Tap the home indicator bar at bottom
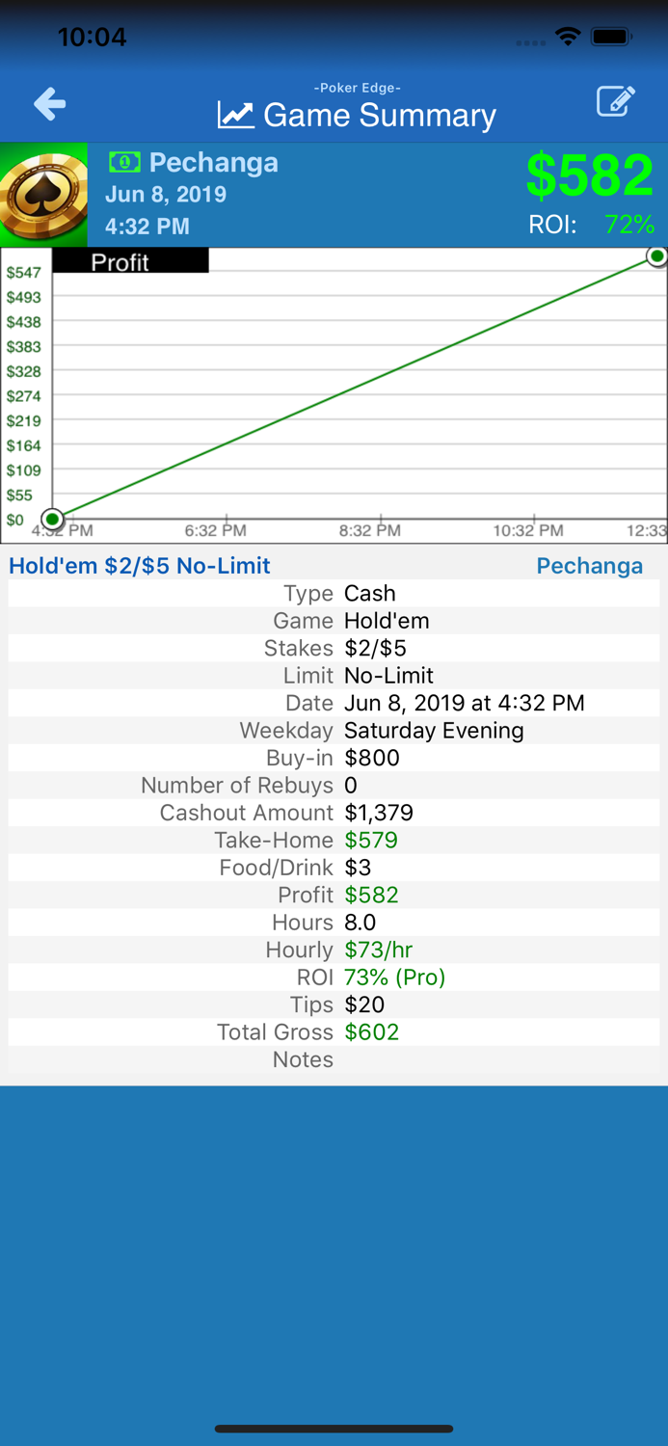Screen dimensions: 668x1446 pos(334,1429)
